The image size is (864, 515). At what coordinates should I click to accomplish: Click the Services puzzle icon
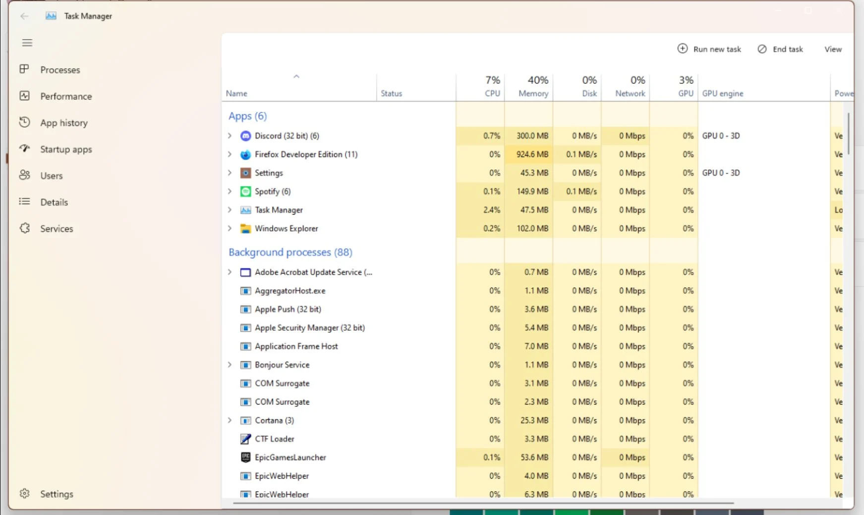pyautogui.click(x=24, y=228)
